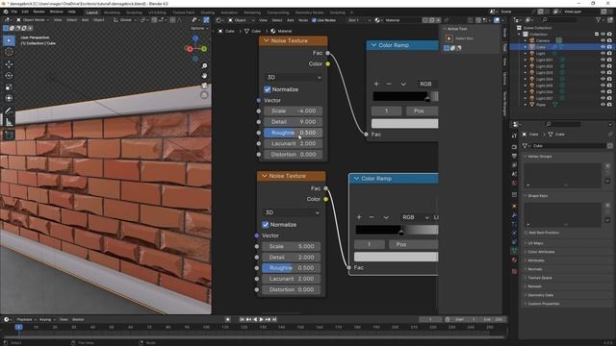Switch to the Layout workspace tab
The height and width of the screenshot is (346, 616).
pyautogui.click(x=92, y=12)
